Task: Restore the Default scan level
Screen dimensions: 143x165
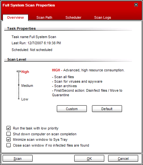Action: coord(107,109)
